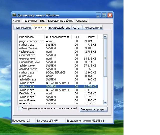Enable showing processes of all users checkbox
This screenshot has width=160, height=135.
tap(19, 108)
